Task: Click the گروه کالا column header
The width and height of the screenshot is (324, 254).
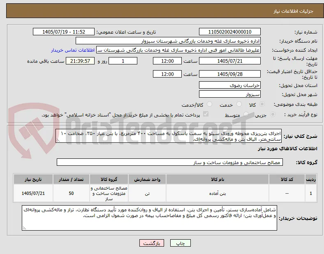Action: (x=109, y=179)
